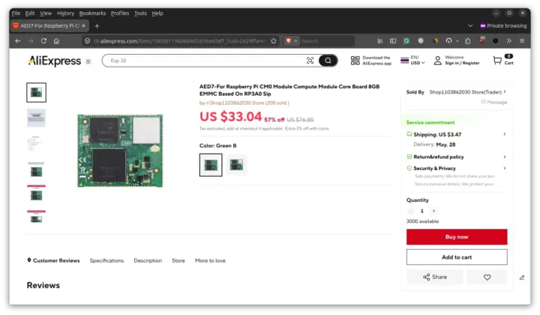Open a new tab with the plus icon
Screen dimensions: 540x315
(97, 25)
